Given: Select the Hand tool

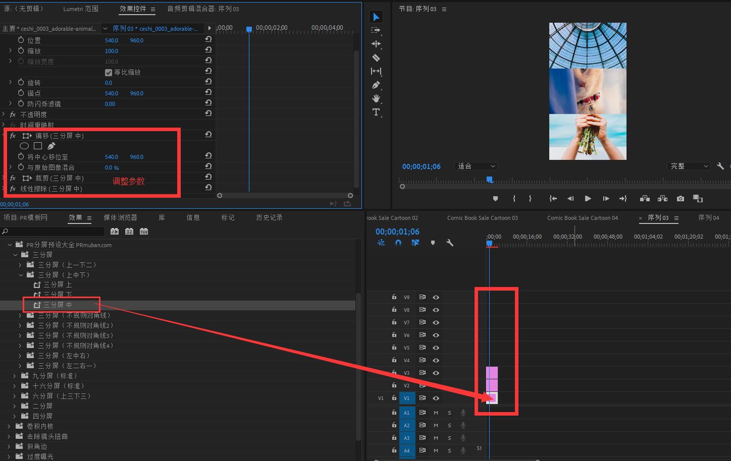Looking at the screenshot, I should point(376,98).
